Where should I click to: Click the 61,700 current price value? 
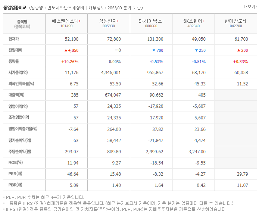(x=241, y=39)
